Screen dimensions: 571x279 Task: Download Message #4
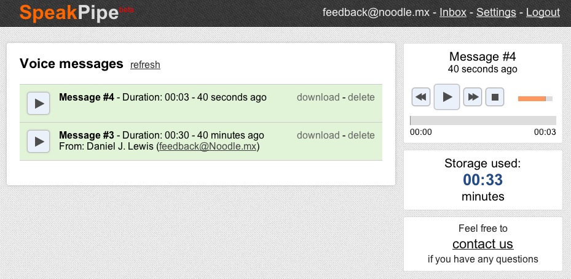click(318, 97)
